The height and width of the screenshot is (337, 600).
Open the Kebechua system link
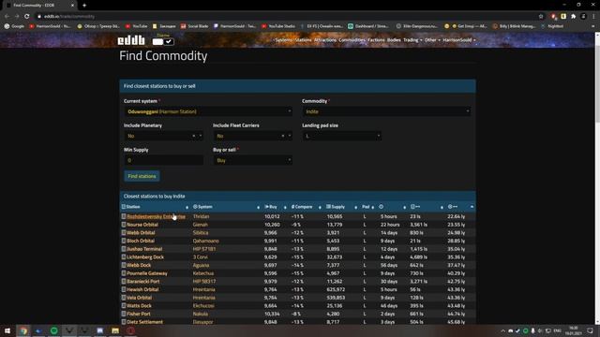[x=203, y=273]
